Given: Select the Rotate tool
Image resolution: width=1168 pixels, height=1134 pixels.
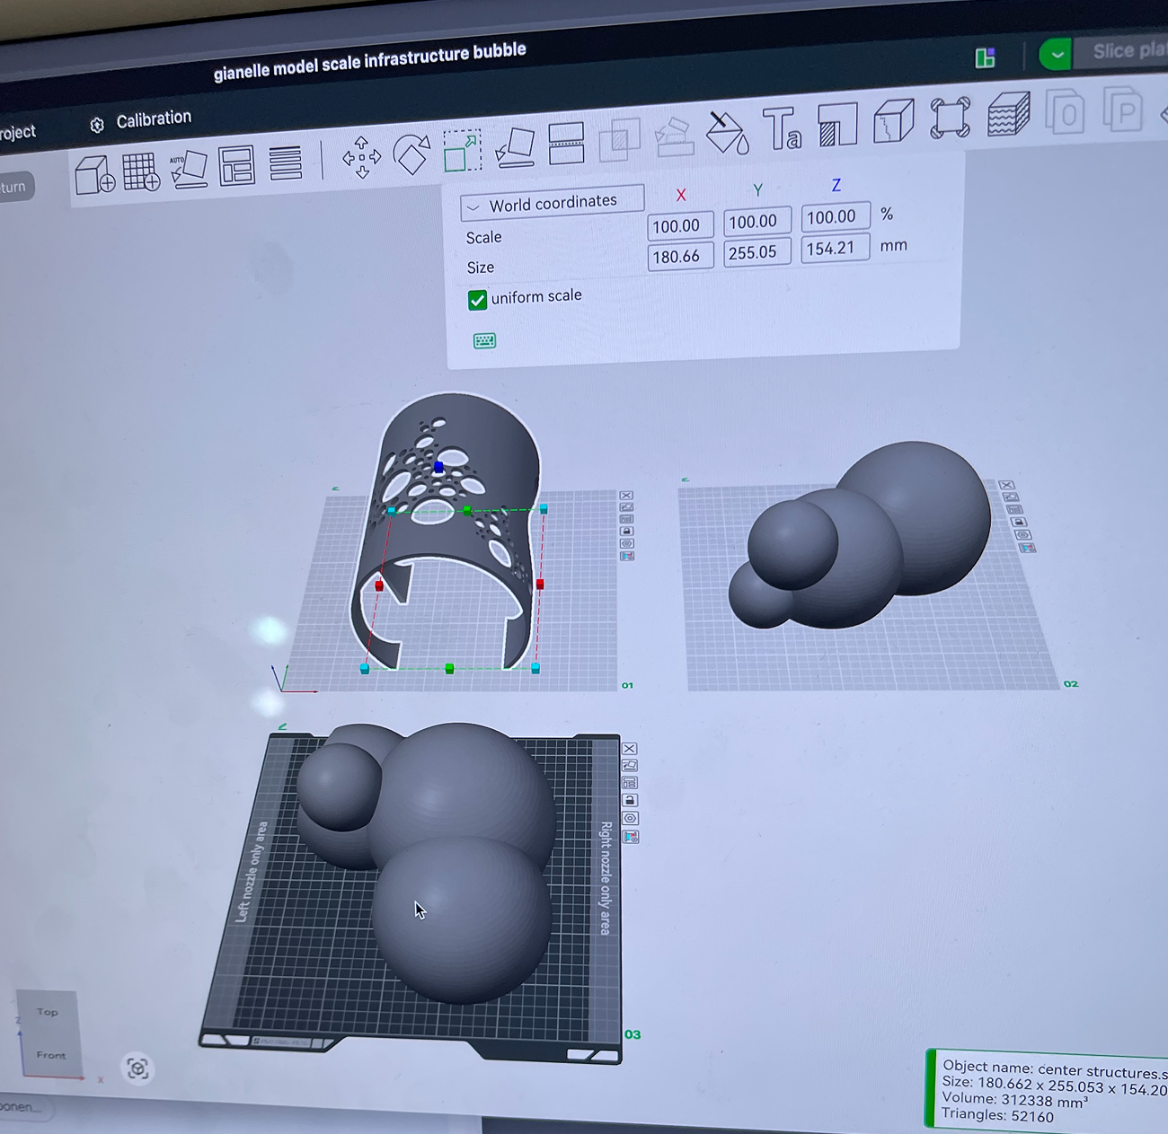Looking at the screenshot, I should 411,154.
